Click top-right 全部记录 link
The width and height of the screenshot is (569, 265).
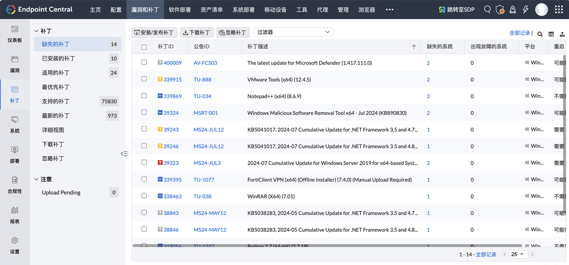[x=520, y=33]
